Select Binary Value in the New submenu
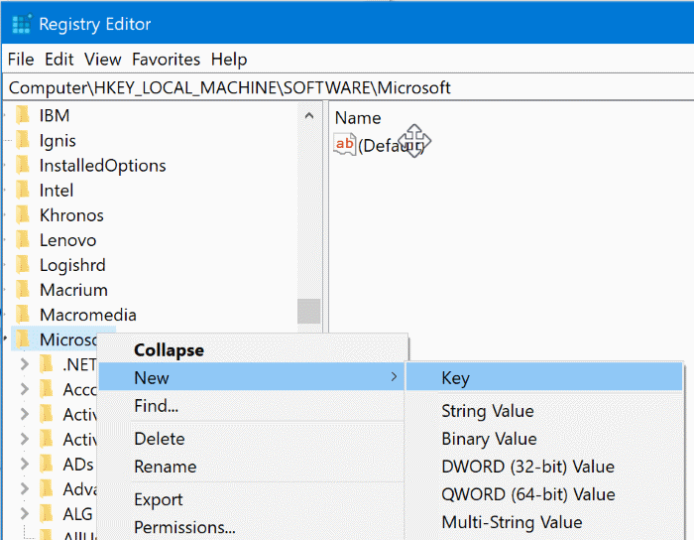Viewport: 694px width, 540px height. tap(544, 439)
